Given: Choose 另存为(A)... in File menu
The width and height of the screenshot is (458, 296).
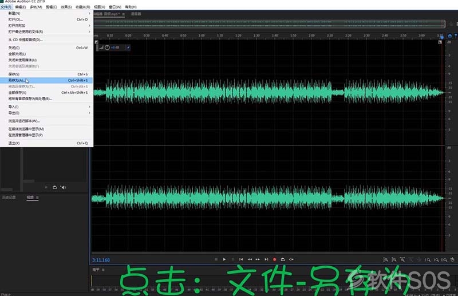Looking at the screenshot, I should [47, 80].
